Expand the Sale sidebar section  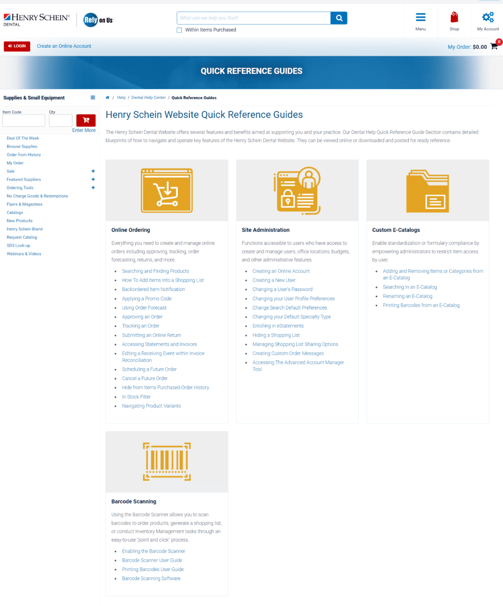(93, 171)
